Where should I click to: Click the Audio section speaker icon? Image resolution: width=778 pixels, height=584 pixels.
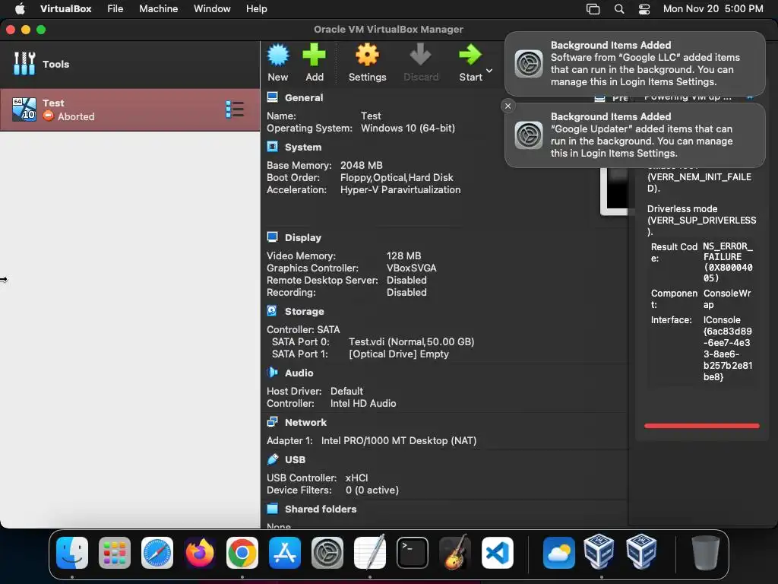point(273,373)
